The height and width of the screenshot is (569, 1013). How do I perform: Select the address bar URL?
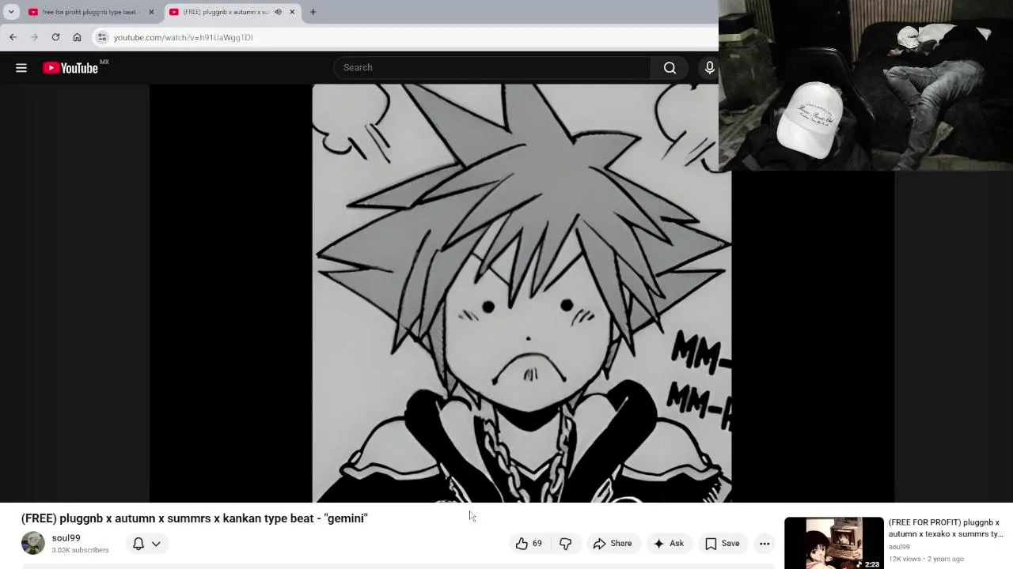pos(183,37)
